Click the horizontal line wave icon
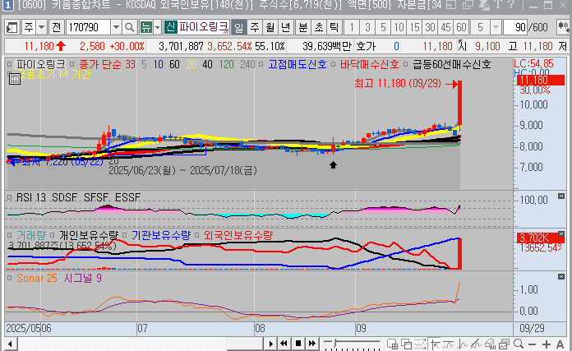The width and height of the screenshot is (572, 351). (x=449, y=344)
